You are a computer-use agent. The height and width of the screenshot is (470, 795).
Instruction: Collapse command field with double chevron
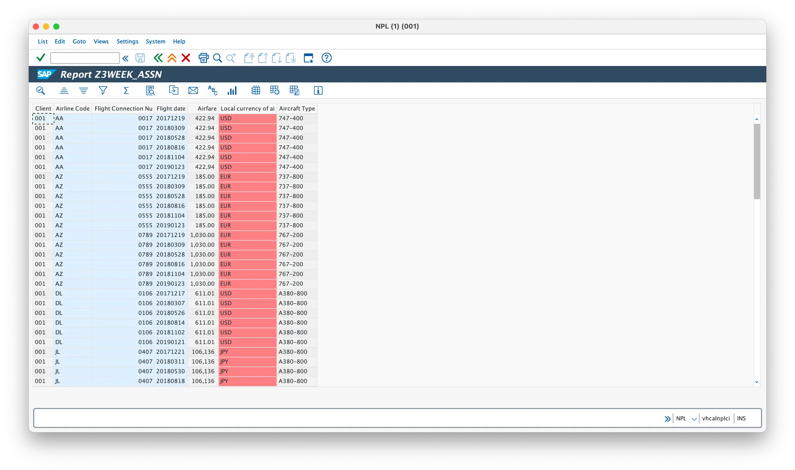[x=125, y=58]
